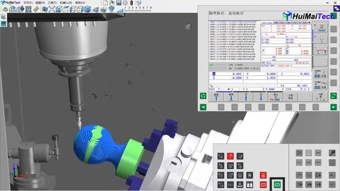This screenshot has width=340, height=191.
Task: Click the first softkey with blue up arrow
Action: (216, 97)
